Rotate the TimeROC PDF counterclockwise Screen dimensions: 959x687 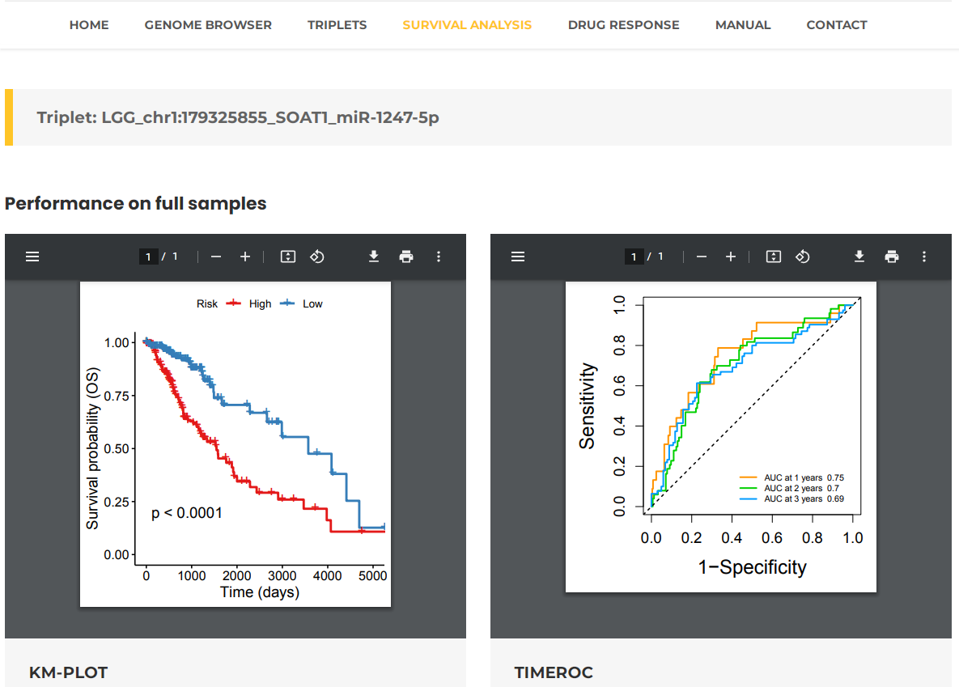(803, 257)
